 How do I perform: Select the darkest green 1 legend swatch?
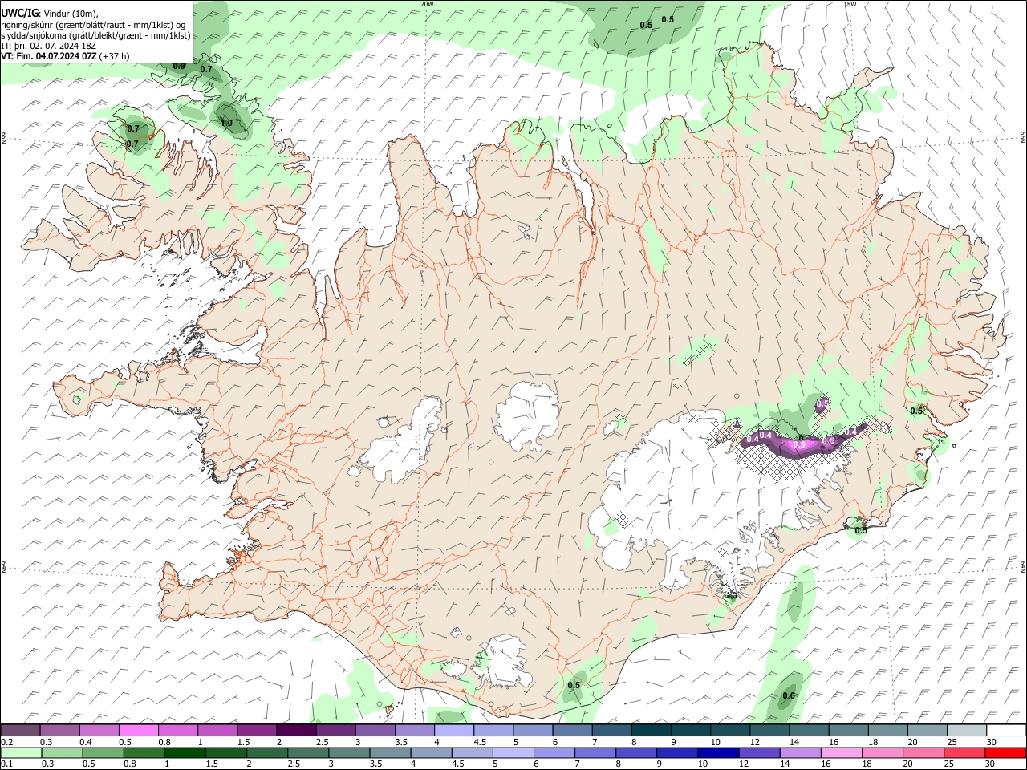[185, 752]
